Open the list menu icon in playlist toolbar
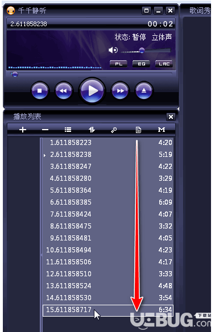 click(68, 130)
